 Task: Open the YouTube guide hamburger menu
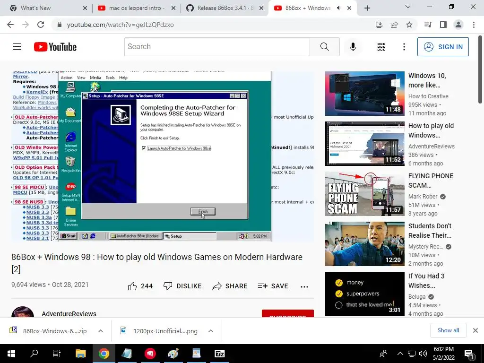coord(17,47)
